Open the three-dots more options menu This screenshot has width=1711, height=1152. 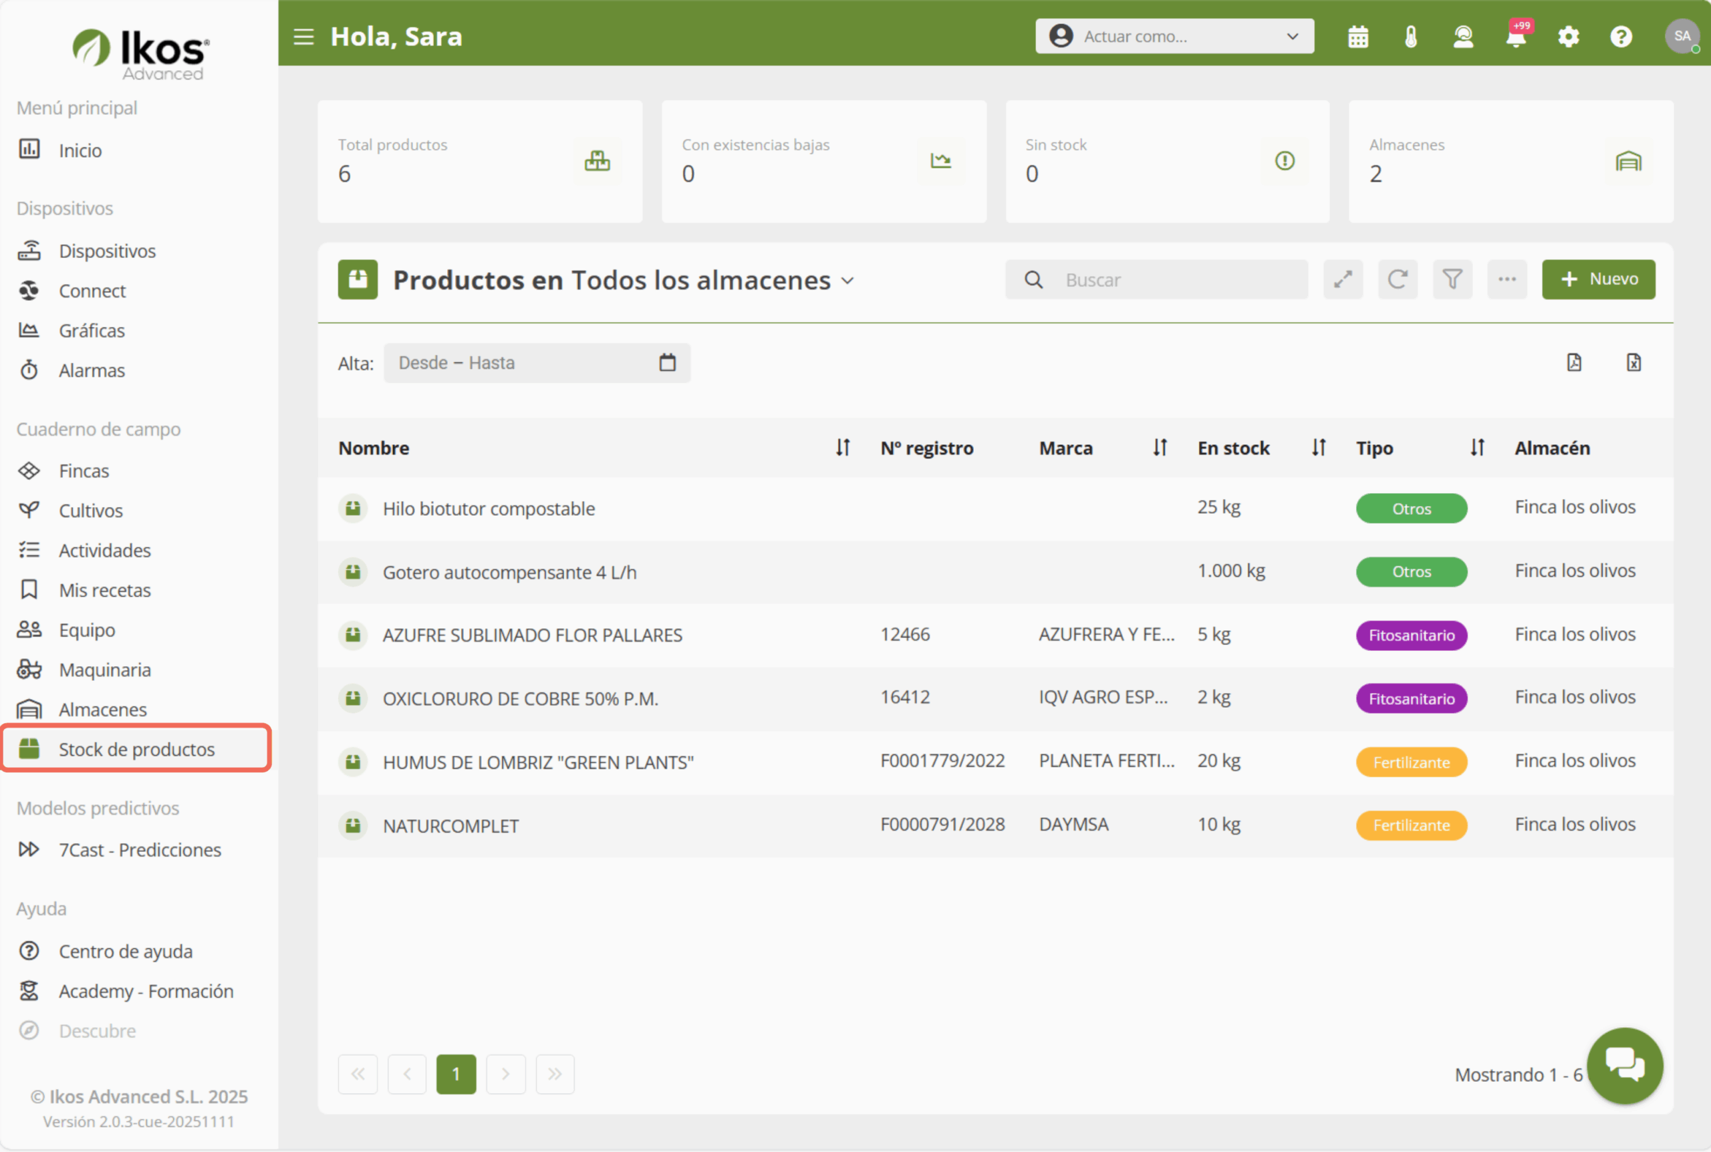1506,279
